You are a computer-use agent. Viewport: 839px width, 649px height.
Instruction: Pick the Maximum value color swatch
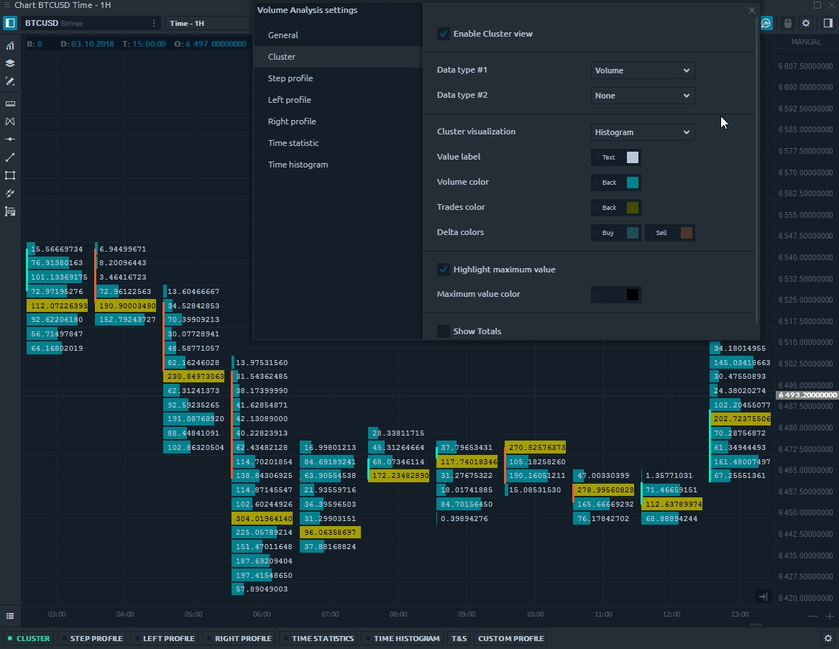pos(632,295)
